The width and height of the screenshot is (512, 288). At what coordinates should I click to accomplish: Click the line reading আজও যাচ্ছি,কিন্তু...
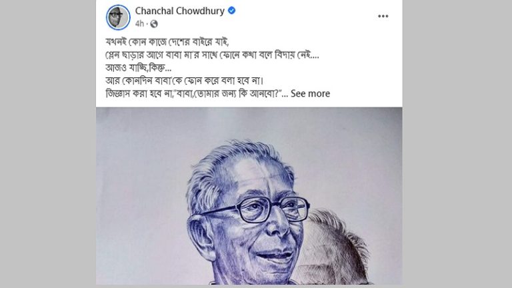point(138,68)
